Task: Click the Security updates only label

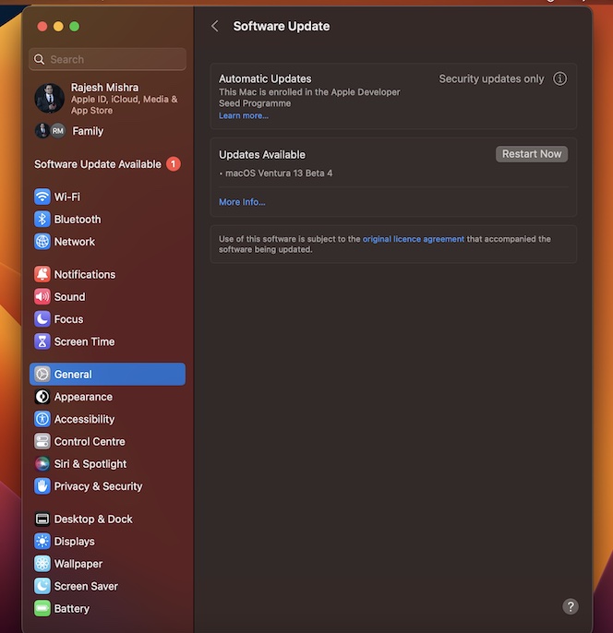Action: click(x=491, y=78)
